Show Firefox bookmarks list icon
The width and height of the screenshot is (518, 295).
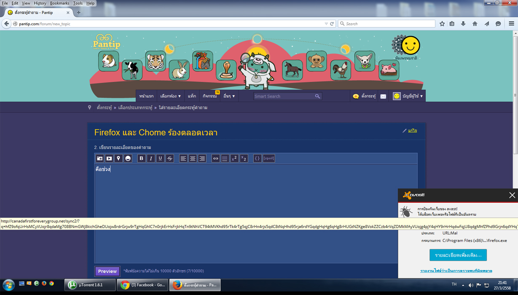tap(452, 24)
